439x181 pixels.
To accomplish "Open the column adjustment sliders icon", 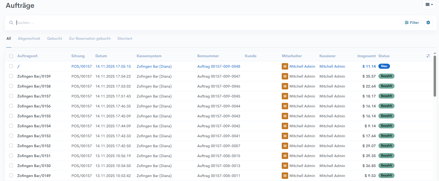I will [x=428, y=56].
